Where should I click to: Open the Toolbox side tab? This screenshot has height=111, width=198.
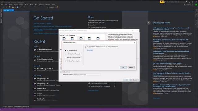[x=2, y=21]
